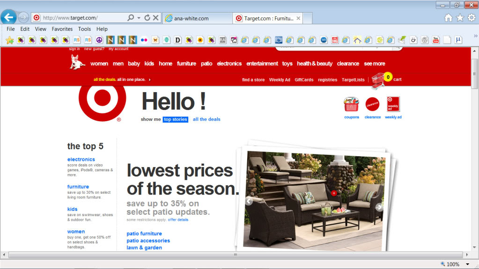Viewport: 479px width, 269px height.
Task: Switch to 'all the deals' view
Action: pyautogui.click(x=206, y=119)
